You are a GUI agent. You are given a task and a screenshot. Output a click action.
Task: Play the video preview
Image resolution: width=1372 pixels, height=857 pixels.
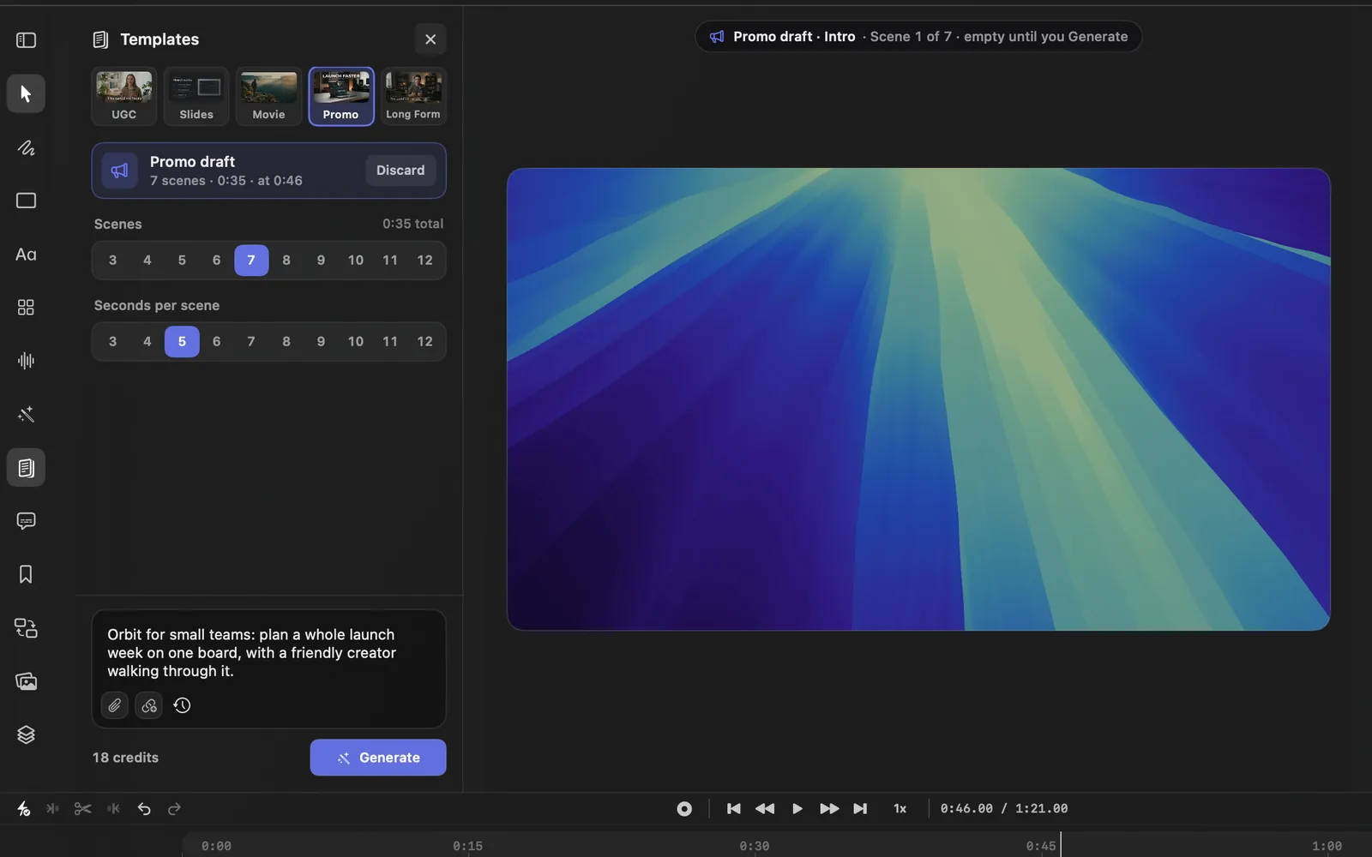pos(797,808)
